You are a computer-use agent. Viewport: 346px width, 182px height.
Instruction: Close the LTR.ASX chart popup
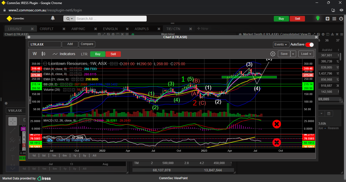click(316, 37)
